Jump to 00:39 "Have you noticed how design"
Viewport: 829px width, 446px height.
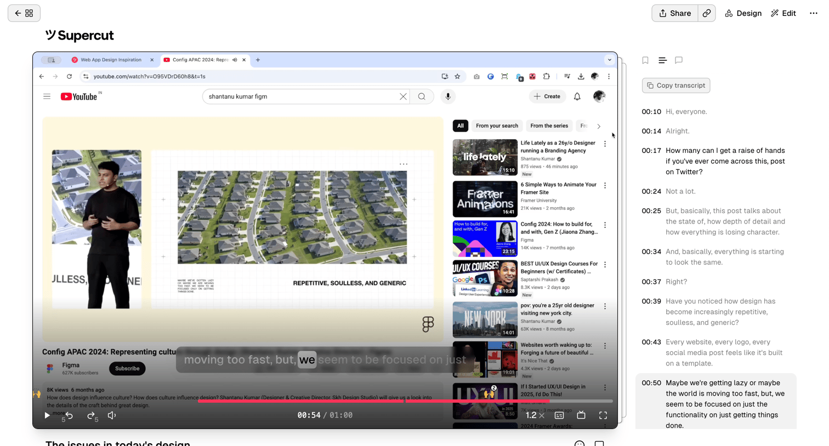[716, 312]
